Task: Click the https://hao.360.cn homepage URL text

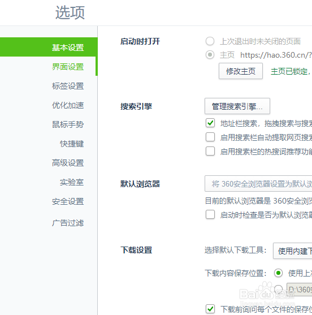Action: pyautogui.click(x=276, y=55)
